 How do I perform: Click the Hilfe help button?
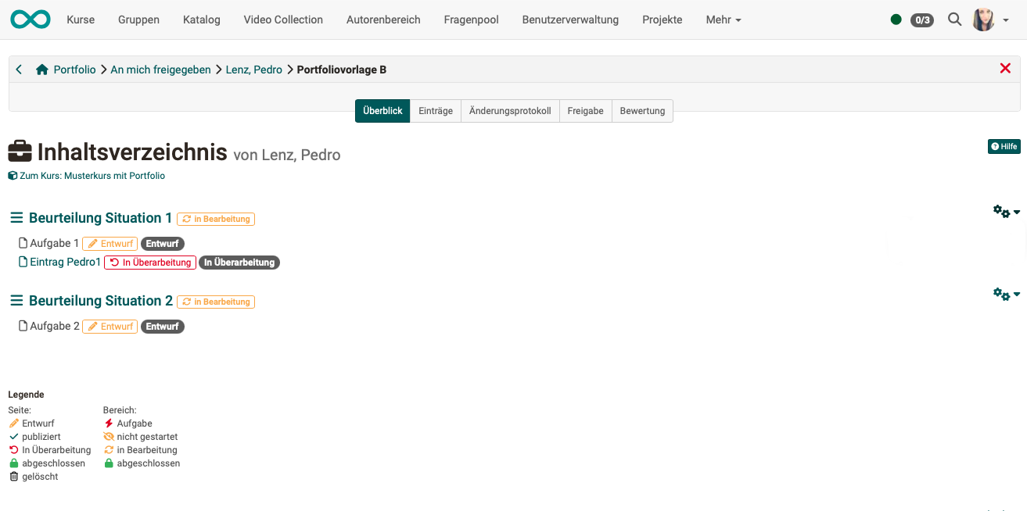point(1004,146)
